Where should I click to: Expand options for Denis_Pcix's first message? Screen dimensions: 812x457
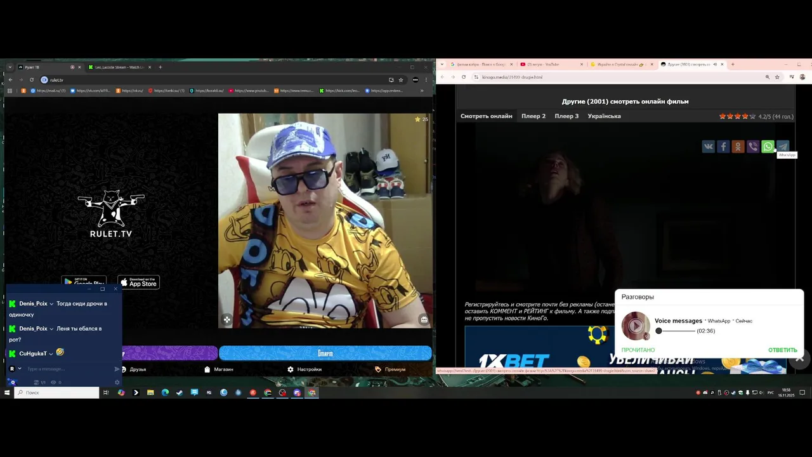51,304
